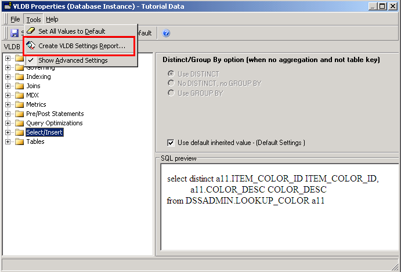Click the MDX folder icon
Image resolution: width=401 pixels, height=272 pixels.
[x=20, y=95]
